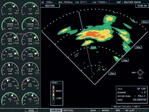The image size is (149, 112).
Task: Click the left ITT gauge reading 661
Action: click(10, 9)
